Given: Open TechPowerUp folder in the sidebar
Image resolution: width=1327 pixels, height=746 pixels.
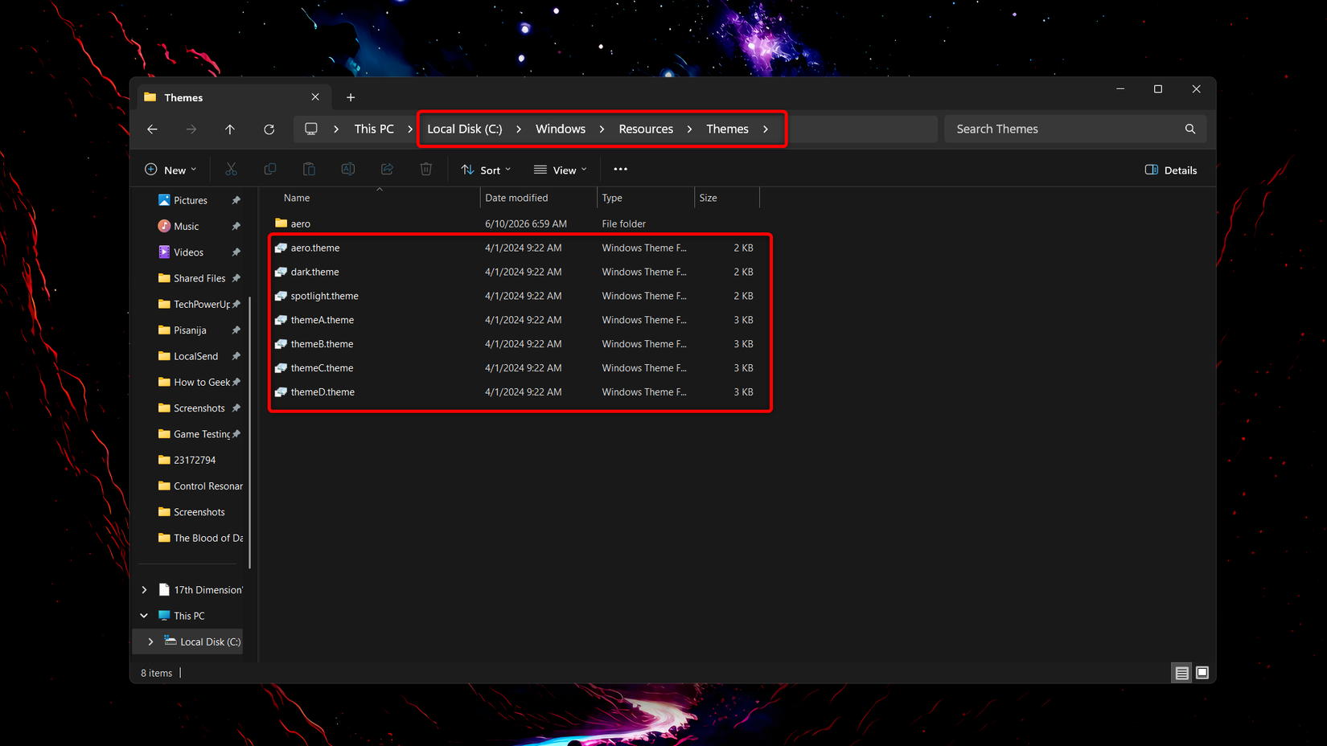Looking at the screenshot, I should pyautogui.click(x=199, y=305).
